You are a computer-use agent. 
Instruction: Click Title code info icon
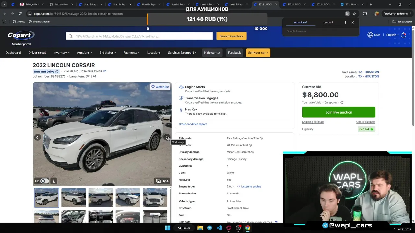click(x=261, y=138)
